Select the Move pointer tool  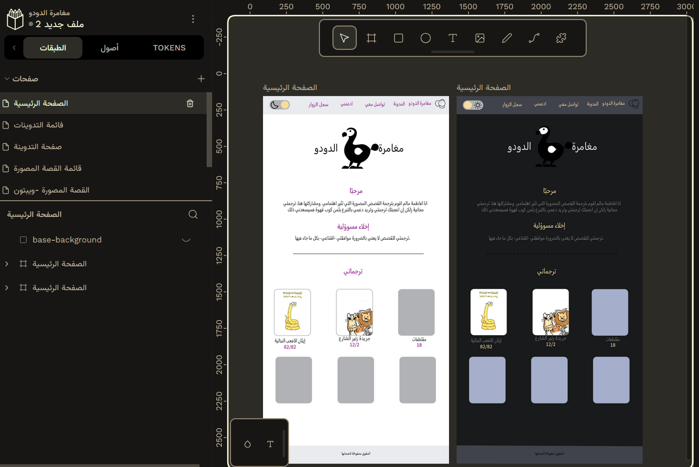coord(344,38)
